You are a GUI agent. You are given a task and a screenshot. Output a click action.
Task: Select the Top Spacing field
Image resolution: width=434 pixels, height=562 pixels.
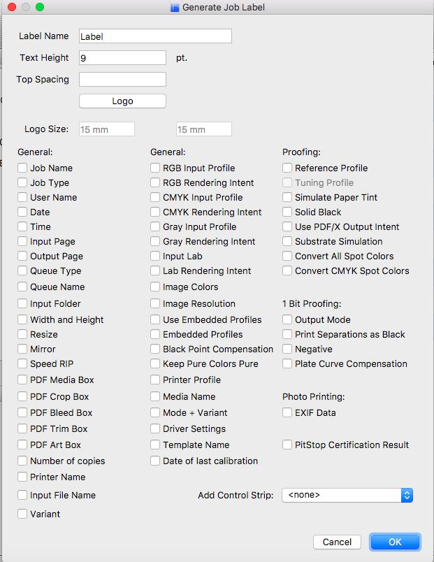[x=122, y=79]
